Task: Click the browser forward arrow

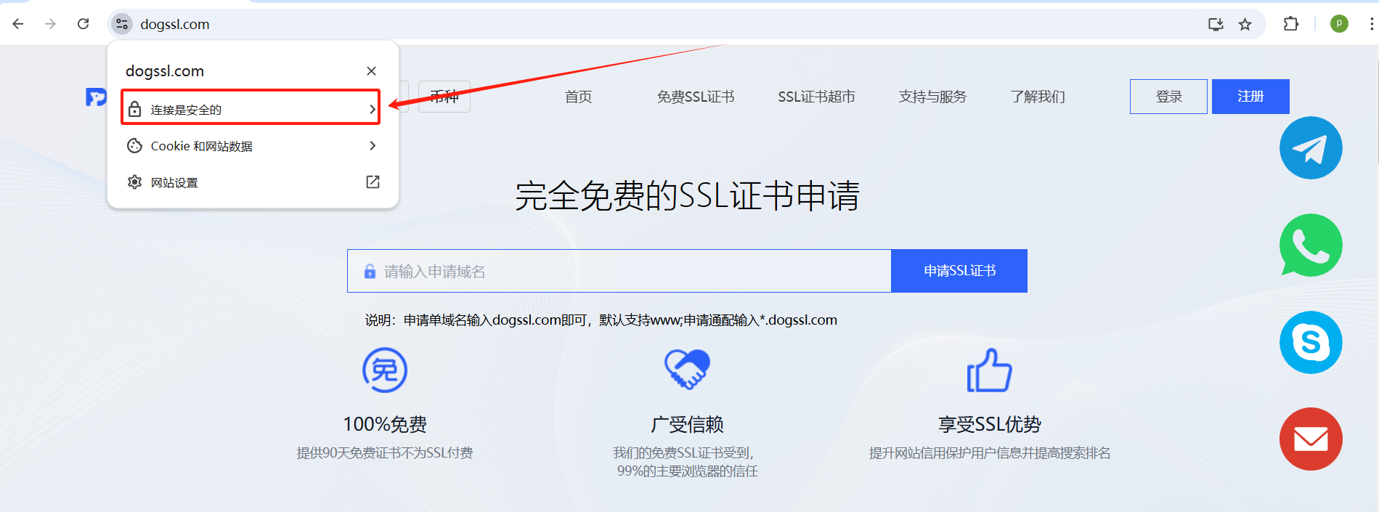Action: point(50,24)
